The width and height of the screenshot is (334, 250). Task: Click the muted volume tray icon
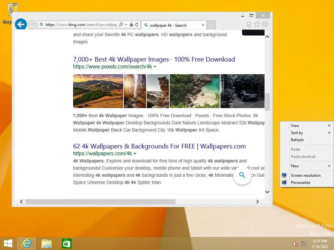click(295, 244)
